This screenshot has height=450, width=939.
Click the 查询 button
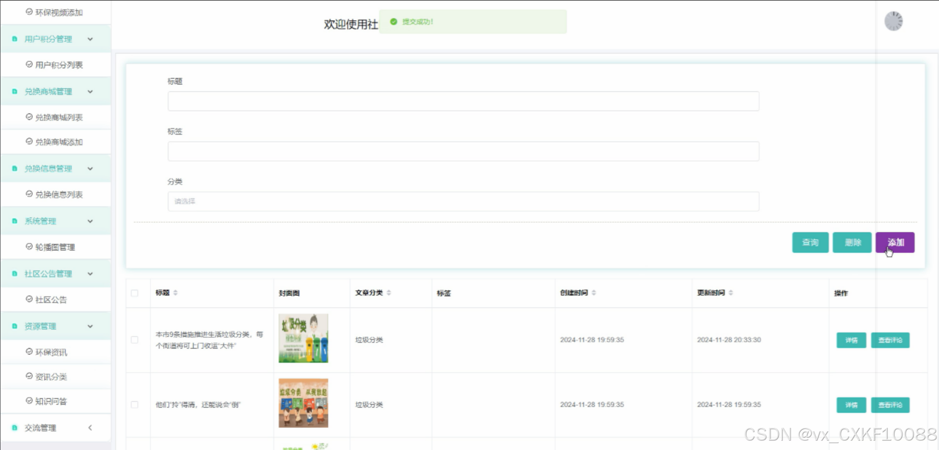(810, 242)
